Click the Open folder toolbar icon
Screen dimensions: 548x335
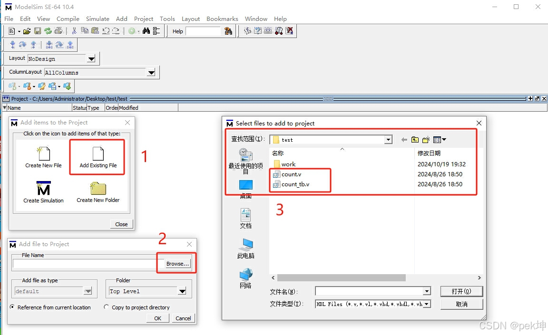pos(27,31)
